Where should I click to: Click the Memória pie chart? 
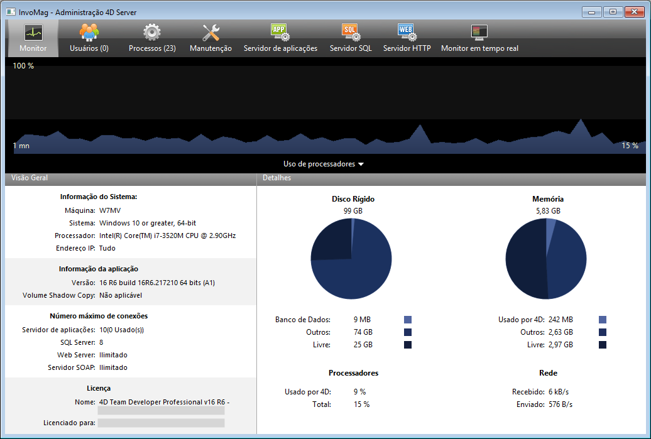tap(546, 259)
